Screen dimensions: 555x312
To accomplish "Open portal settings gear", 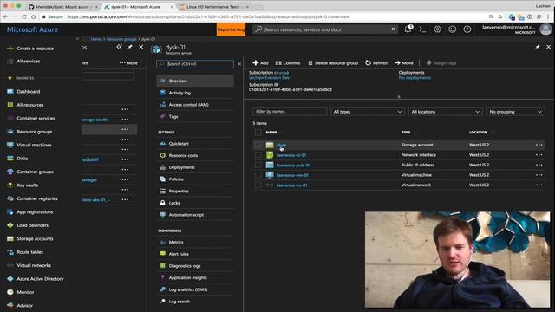I will point(437,29).
